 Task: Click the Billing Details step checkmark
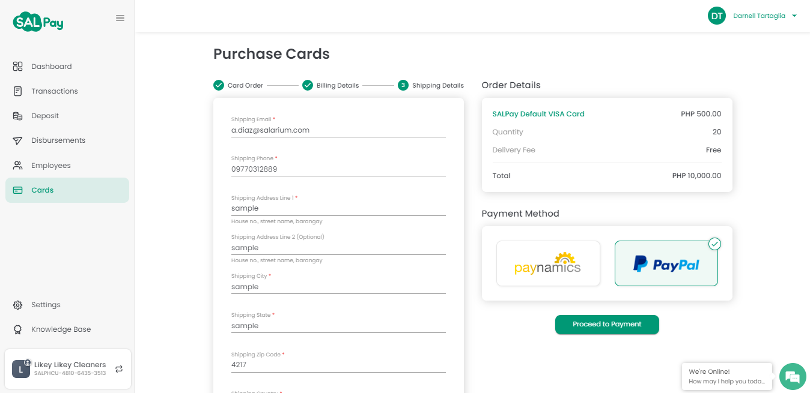(x=308, y=85)
